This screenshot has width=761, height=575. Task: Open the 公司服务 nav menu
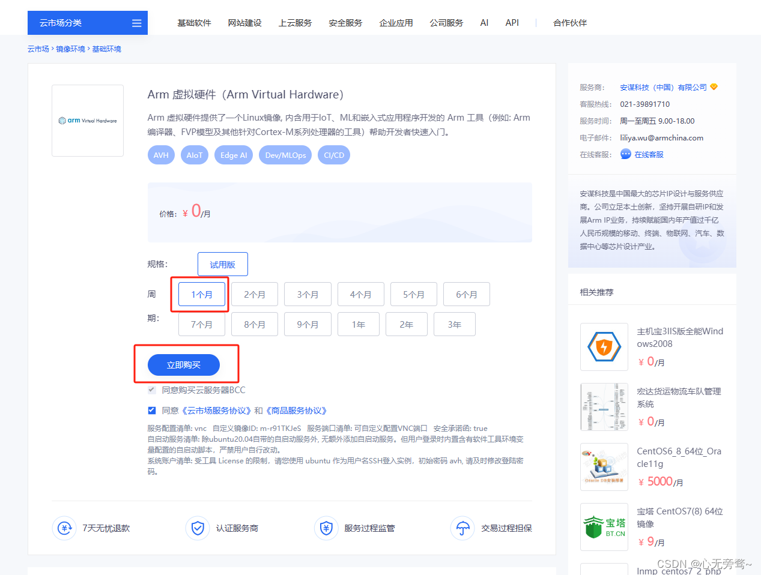446,23
